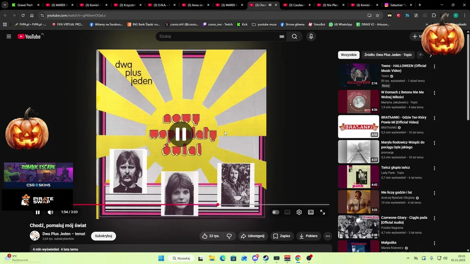
Task: Reload the page
Action: click(x=23, y=15)
